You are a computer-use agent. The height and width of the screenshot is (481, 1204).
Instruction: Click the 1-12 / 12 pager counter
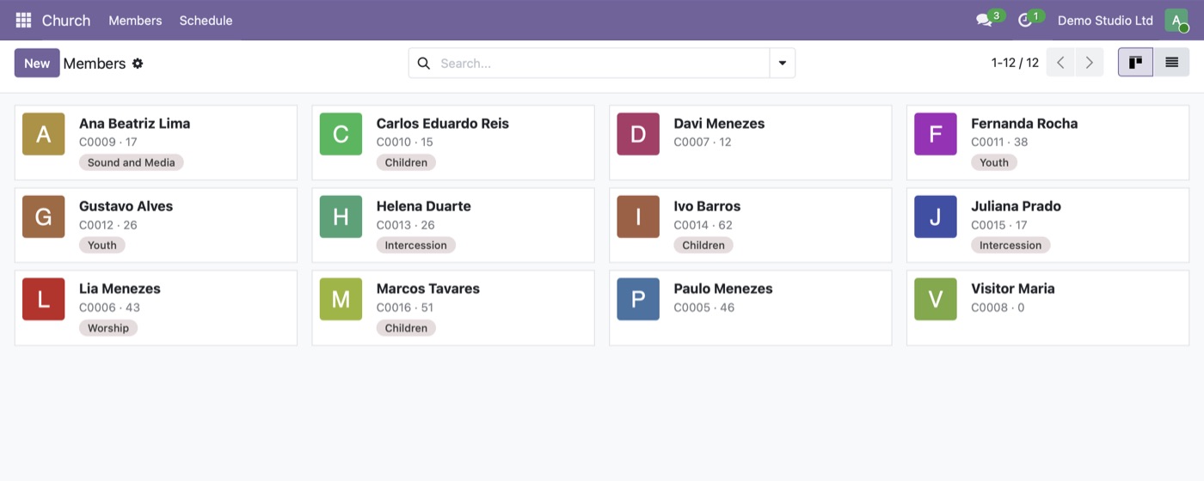click(x=1015, y=63)
